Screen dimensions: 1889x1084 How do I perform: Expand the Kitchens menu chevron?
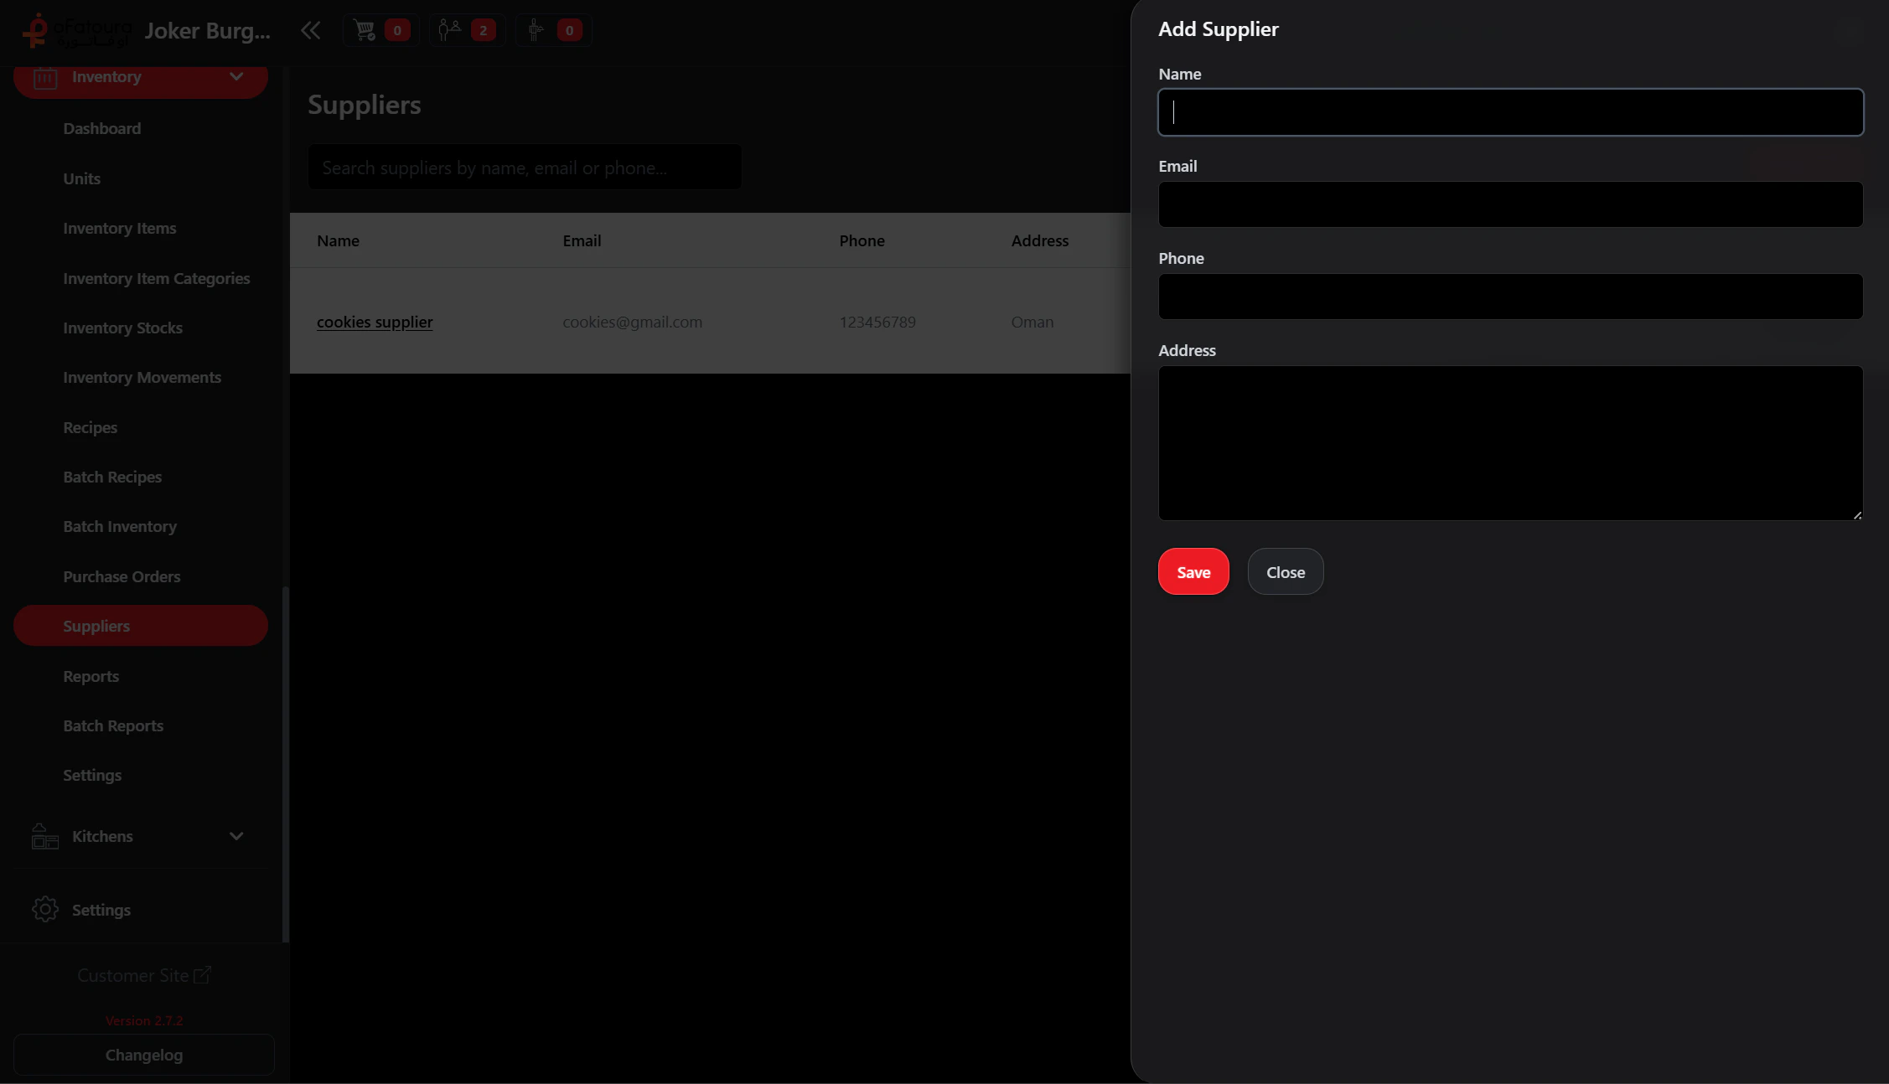tap(236, 836)
